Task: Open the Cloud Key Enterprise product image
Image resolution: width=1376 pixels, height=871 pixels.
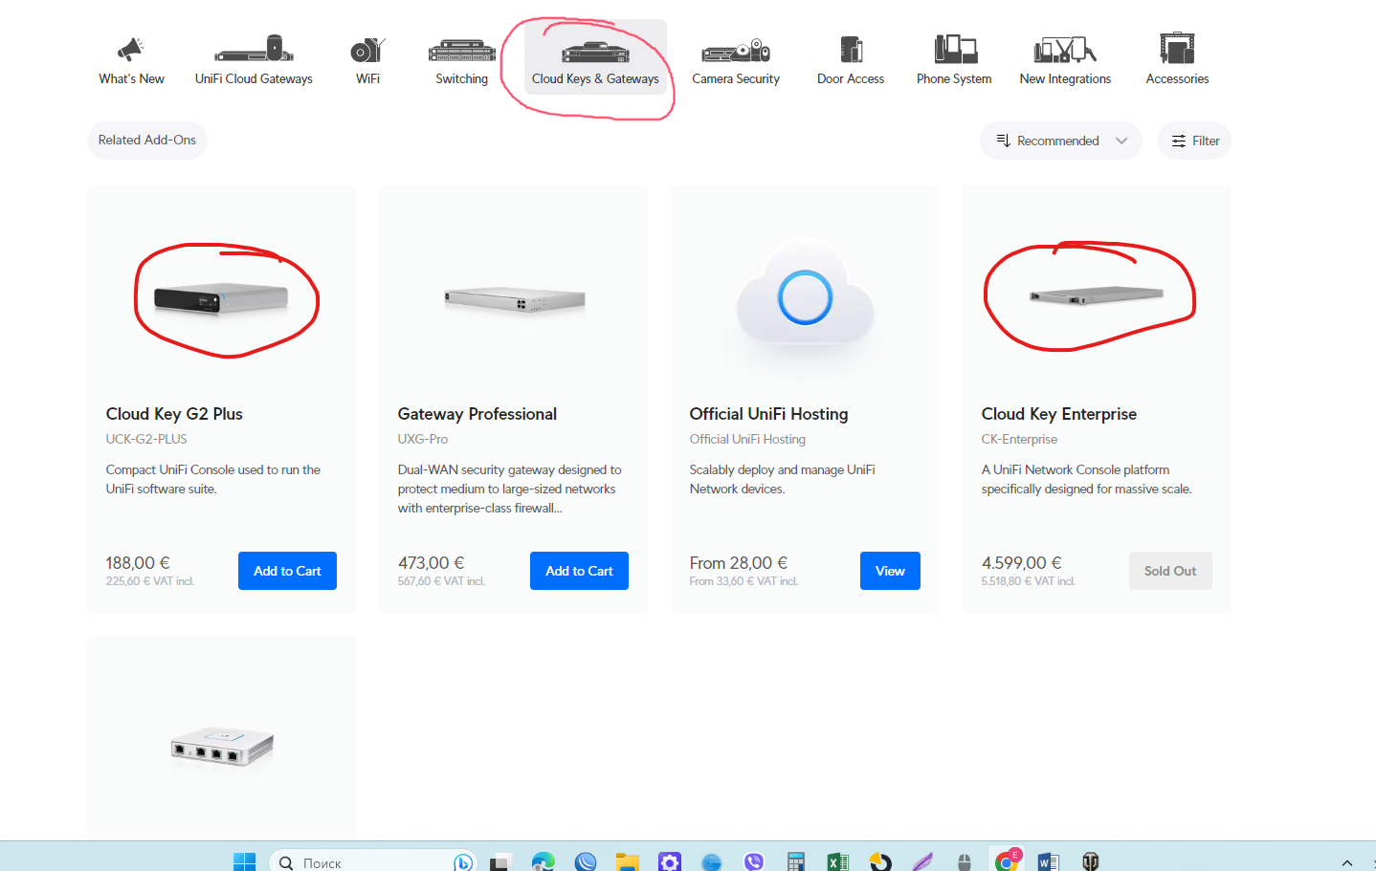Action: (x=1097, y=296)
